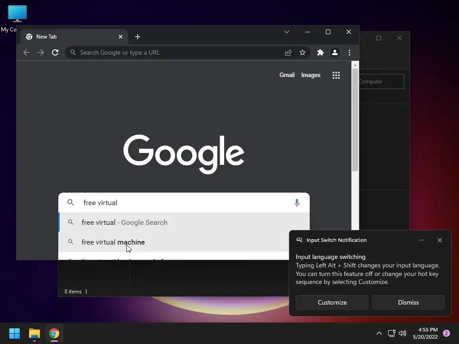Image resolution: width=459 pixels, height=344 pixels.
Task: Close the background Explorer window
Action: pyautogui.click(x=399, y=39)
